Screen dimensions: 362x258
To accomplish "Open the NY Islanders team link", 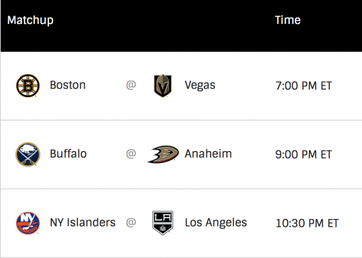I will (x=83, y=223).
